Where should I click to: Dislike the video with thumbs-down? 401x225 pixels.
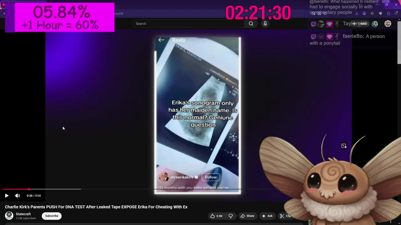(231, 216)
